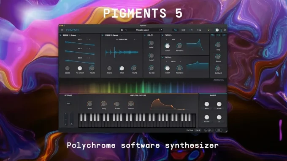Click the Sustain envelope knob
287x161 pixels.
tap(117, 104)
